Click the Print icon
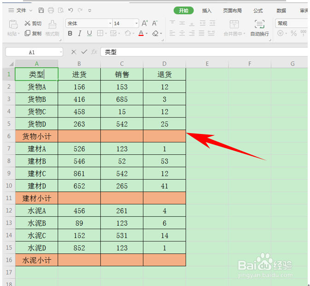 [51, 10]
